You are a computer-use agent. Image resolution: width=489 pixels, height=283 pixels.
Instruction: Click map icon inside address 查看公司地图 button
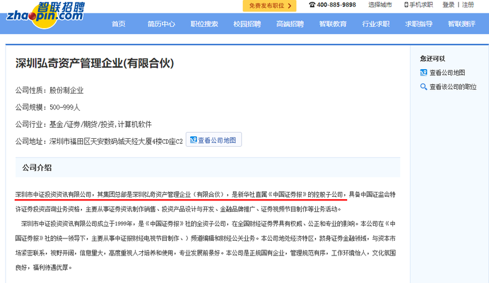[193, 140]
